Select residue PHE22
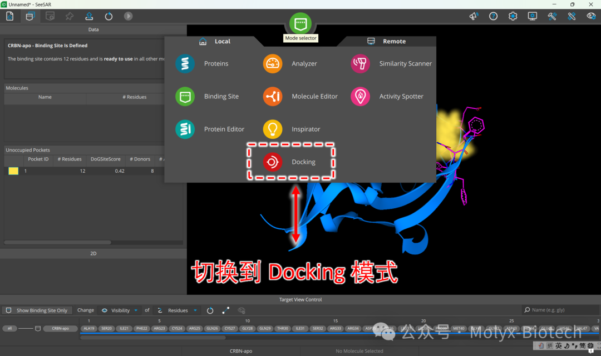Image resolution: width=601 pixels, height=356 pixels. point(142,328)
